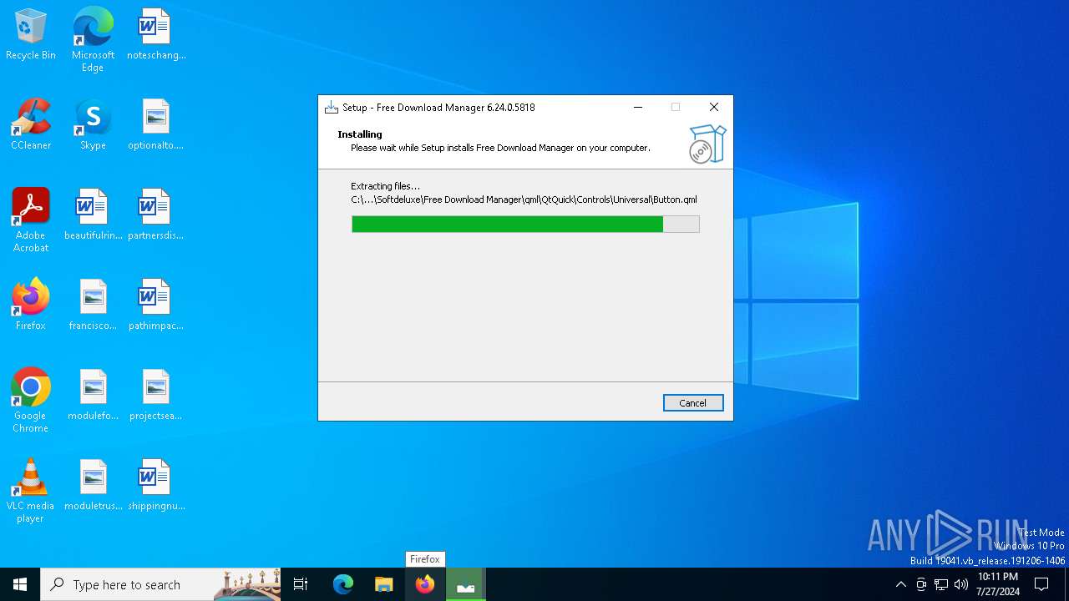Click the green installation progress bar
The height and width of the screenshot is (601, 1069).
(525, 224)
